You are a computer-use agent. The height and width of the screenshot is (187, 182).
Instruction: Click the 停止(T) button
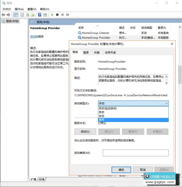point(109,132)
